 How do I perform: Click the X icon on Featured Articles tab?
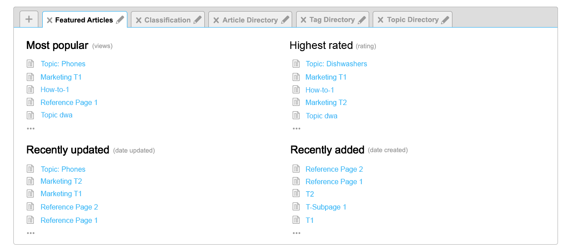49,20
